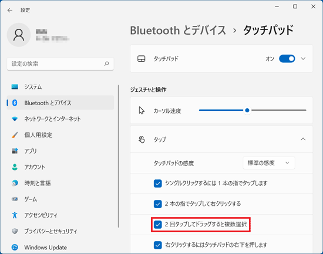Open プライバシーとセキュリティ settings
Viewport: 323px width, 254px height.
60,231
